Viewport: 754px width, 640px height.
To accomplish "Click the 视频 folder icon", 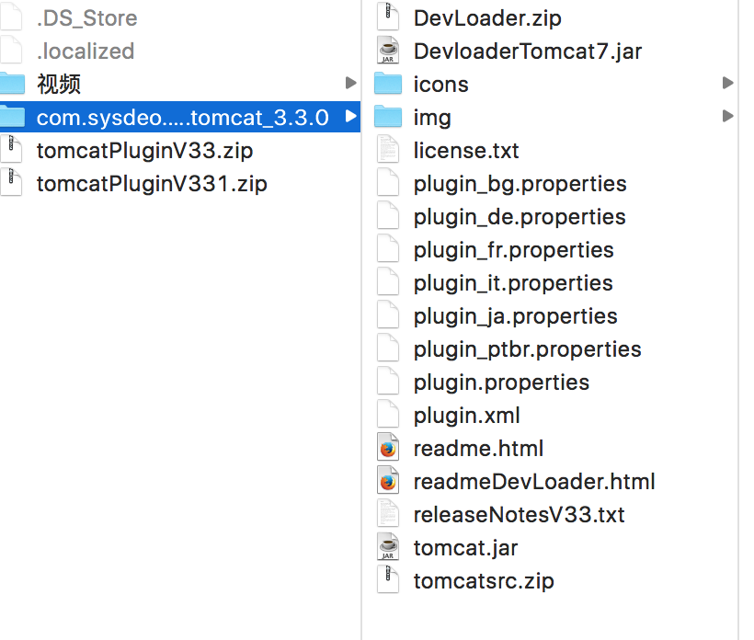I will (x=12, y=83).
